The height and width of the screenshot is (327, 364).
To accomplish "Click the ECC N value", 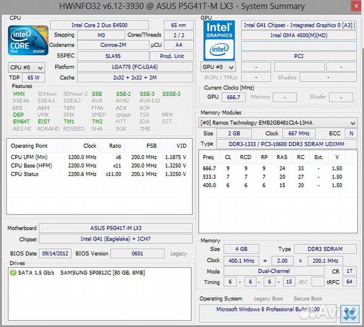I will (351, 133).
